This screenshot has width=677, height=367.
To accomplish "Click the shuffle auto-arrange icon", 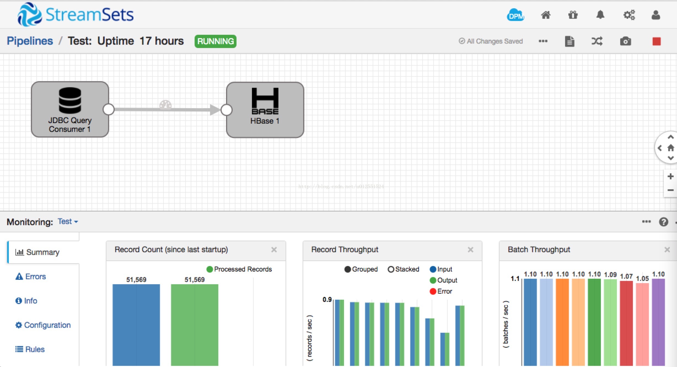I will pos(597,41).
